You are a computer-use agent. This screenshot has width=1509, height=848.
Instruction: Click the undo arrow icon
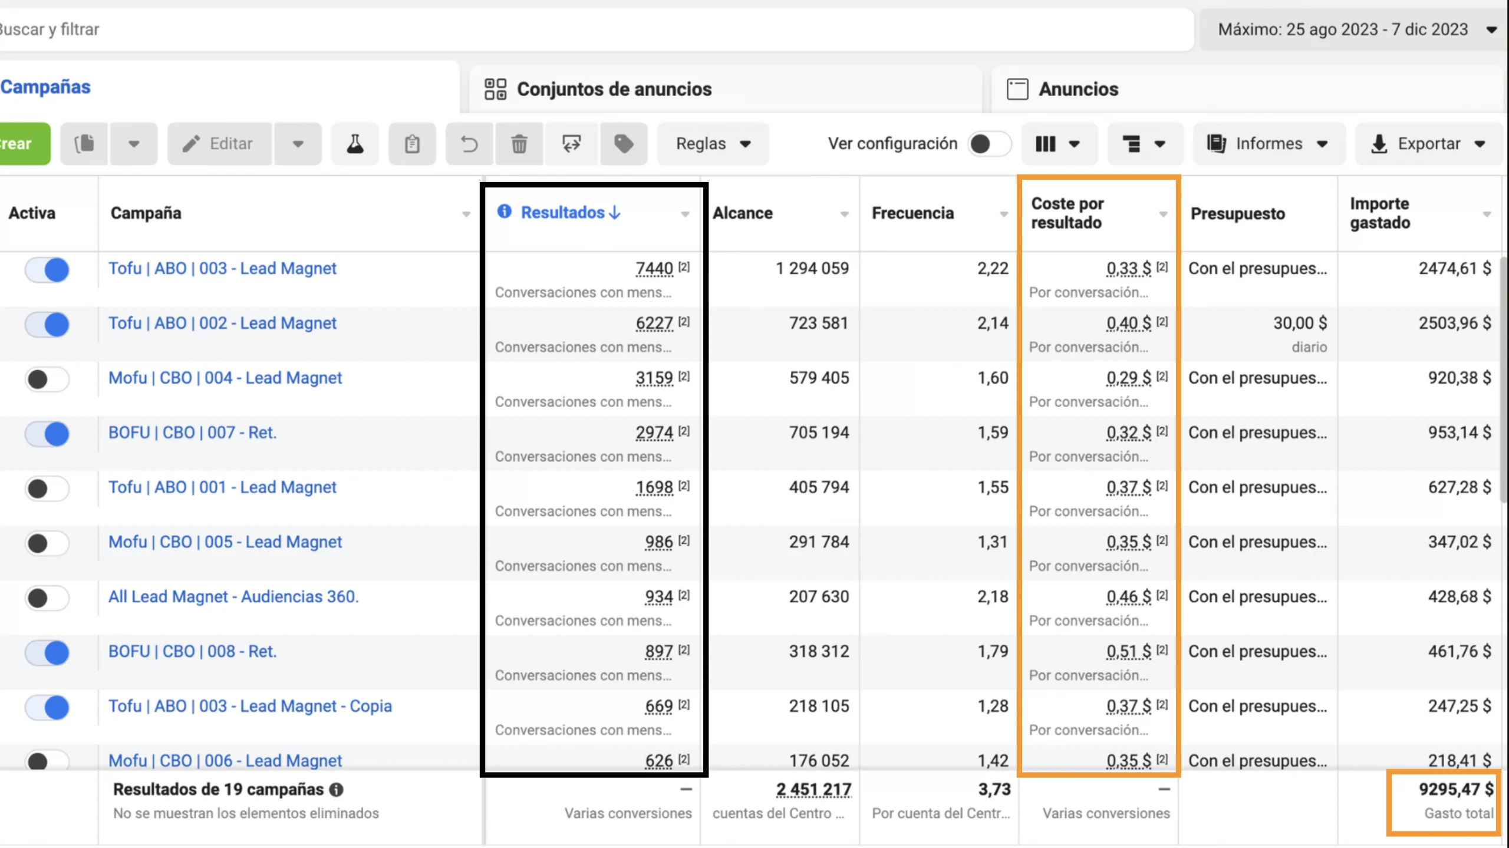pos(469,144)
